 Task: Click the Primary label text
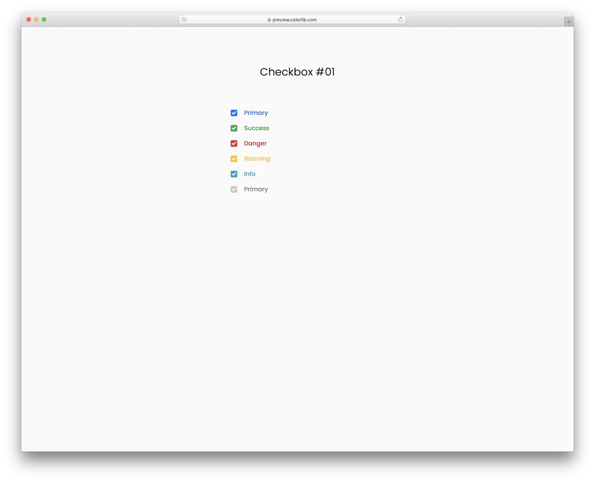click(x=255, y=113)
